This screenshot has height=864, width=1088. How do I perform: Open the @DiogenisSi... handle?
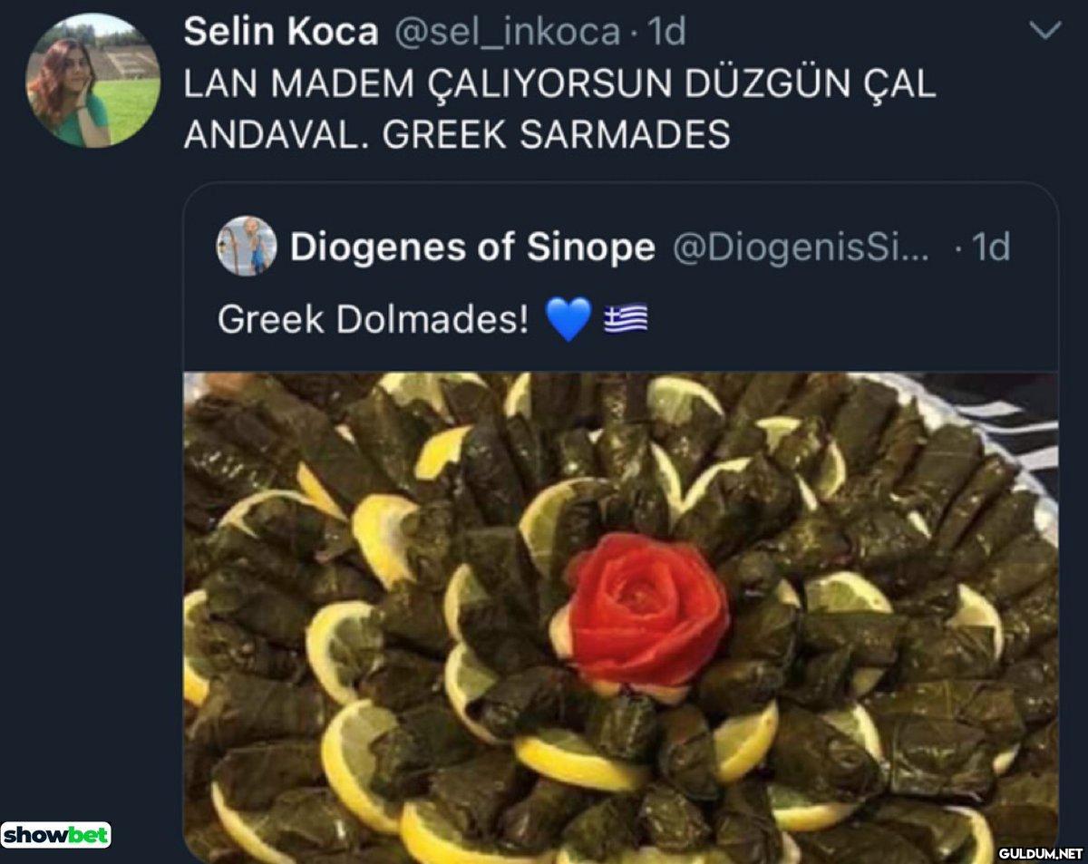click(x=801, y=247)
